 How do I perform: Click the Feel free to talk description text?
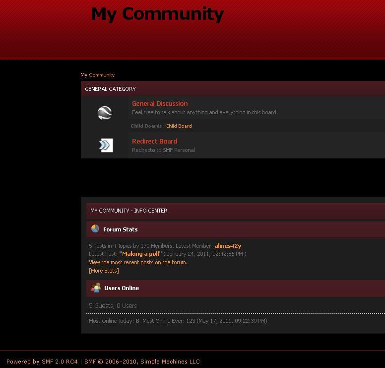[205, 112]
